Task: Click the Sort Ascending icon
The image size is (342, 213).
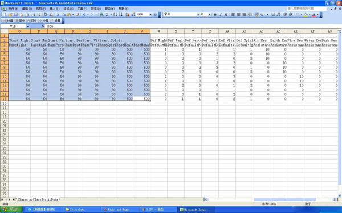Action: [115, 15]
